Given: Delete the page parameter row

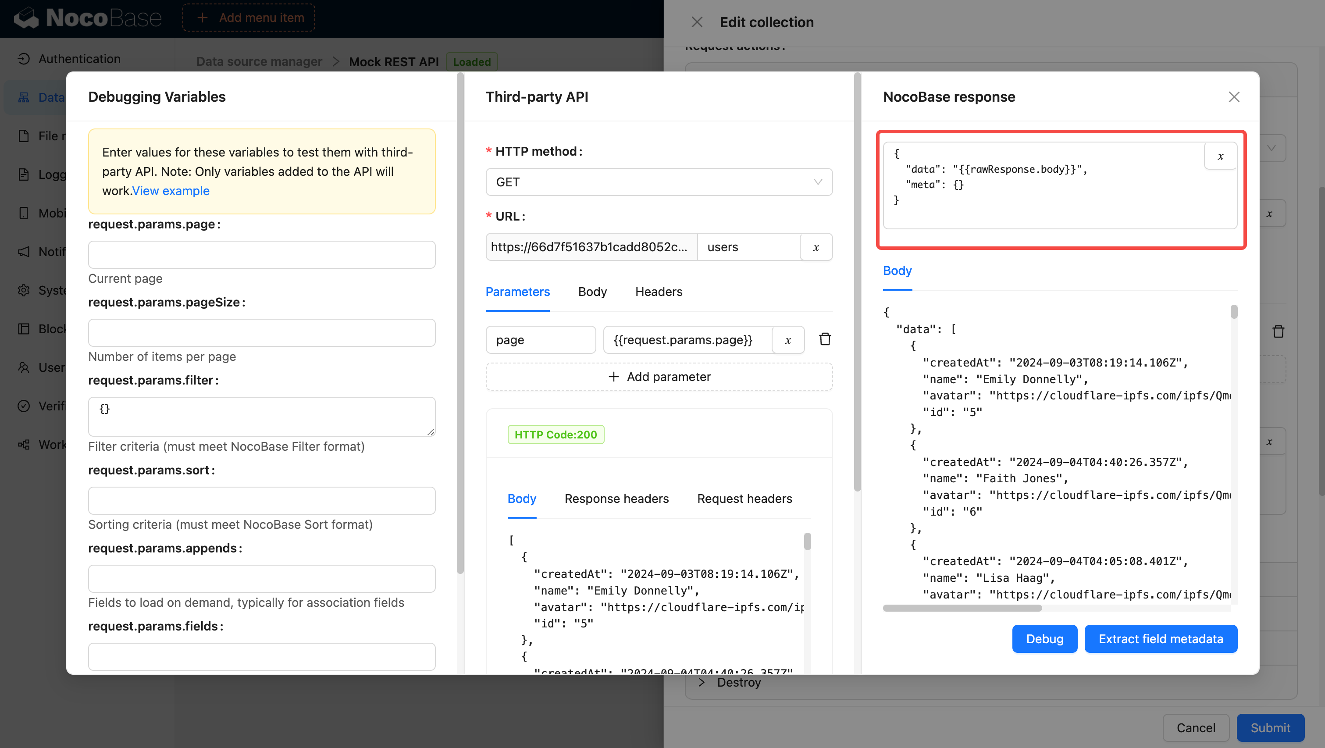Looking at the screenshot, I should point(825,339).
